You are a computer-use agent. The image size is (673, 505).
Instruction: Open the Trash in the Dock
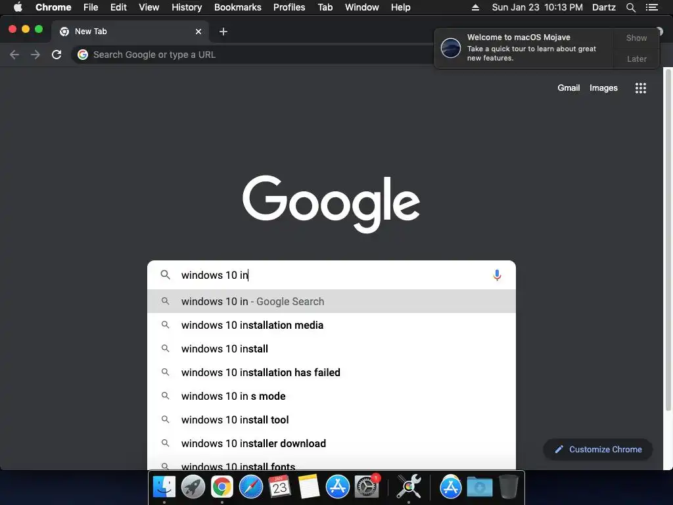click(508, 487)
